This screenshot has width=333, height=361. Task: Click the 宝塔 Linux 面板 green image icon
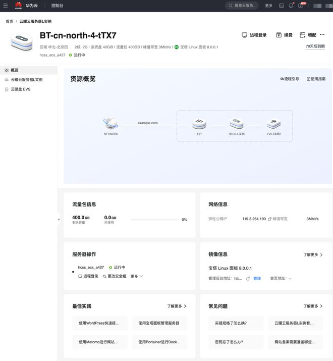point(177,47)
